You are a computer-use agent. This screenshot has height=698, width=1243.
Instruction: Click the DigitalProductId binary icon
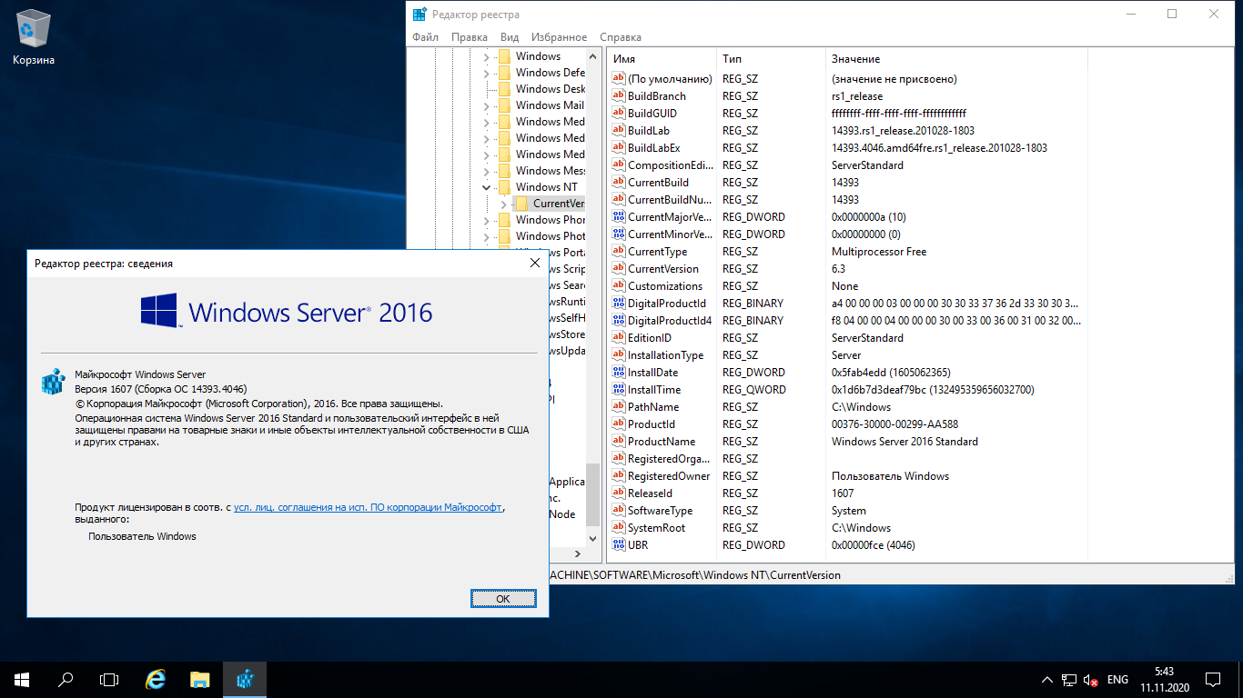[619, 304]
